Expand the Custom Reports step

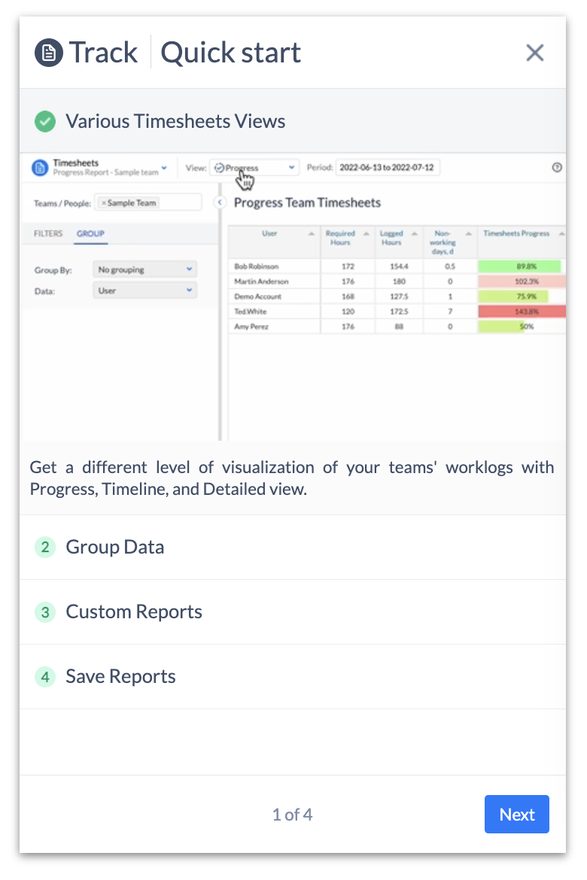(134, 611)
